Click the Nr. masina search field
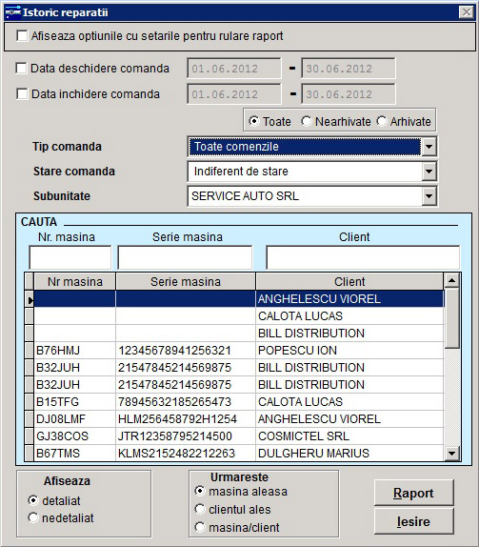The width and height of the screenshot is (479, 547). click(x=70, y=257)
